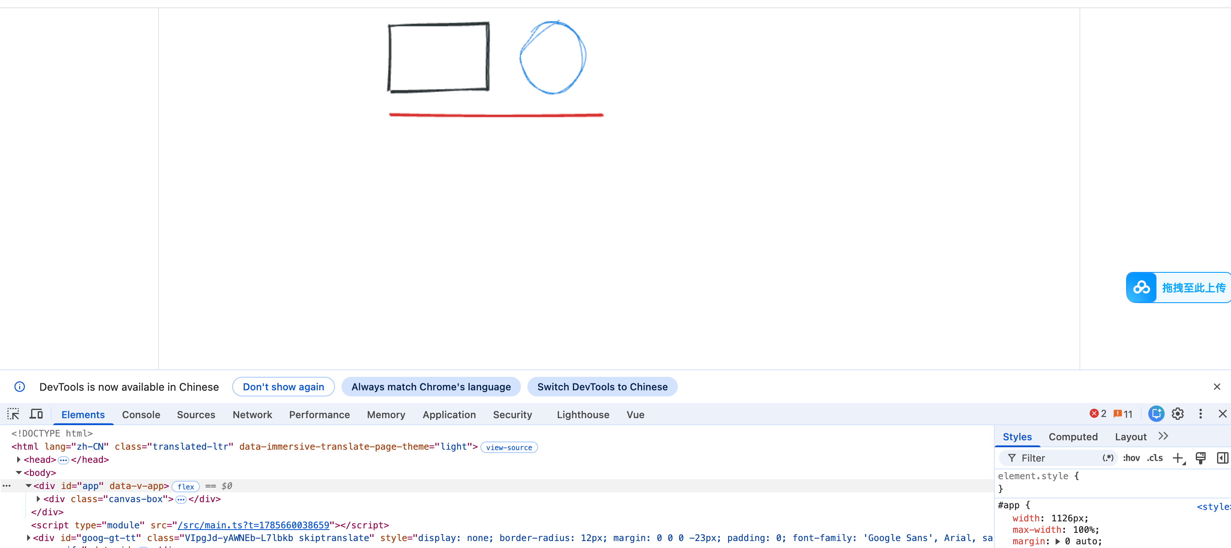The image size is (1231, 548).
Task: Open the <style> source link for #app
Action: pyautogui.click(x=1213, y=507)
